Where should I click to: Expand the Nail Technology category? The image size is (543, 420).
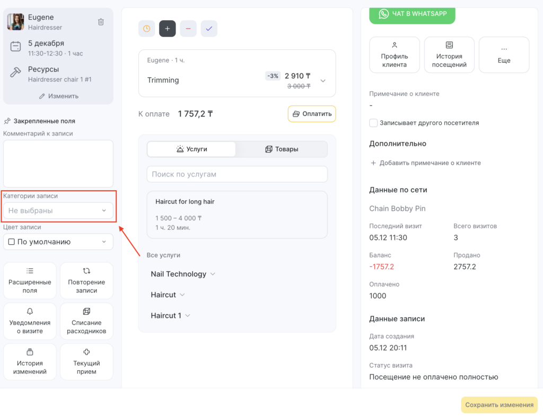tap(183, 274)
